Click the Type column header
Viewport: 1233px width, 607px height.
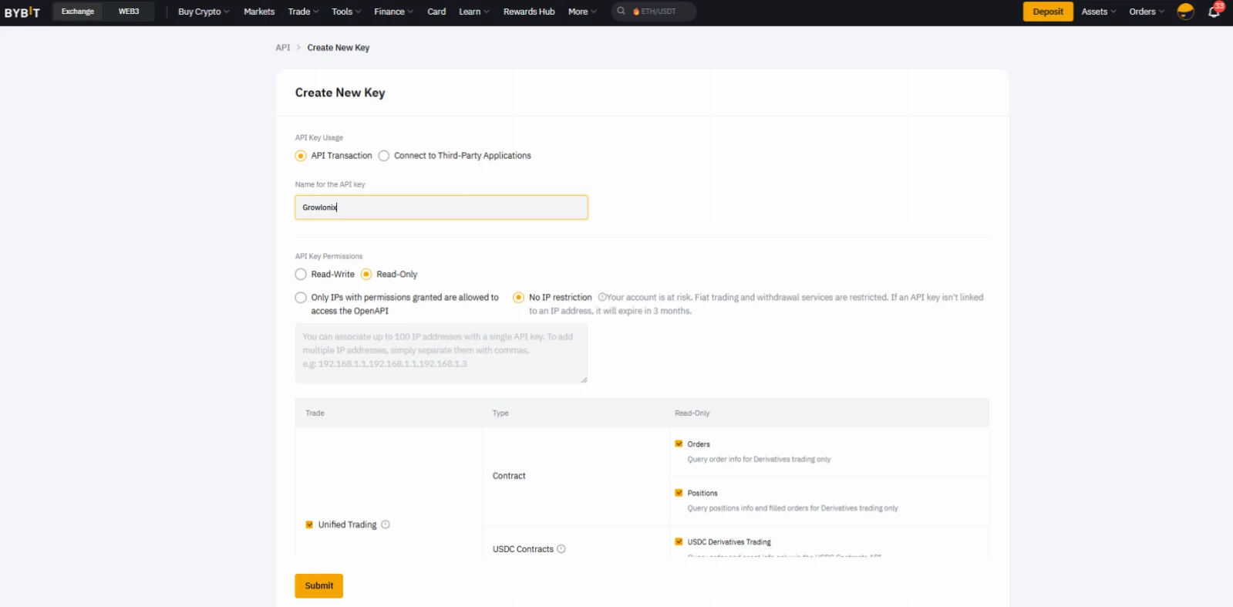coord(500,413)
